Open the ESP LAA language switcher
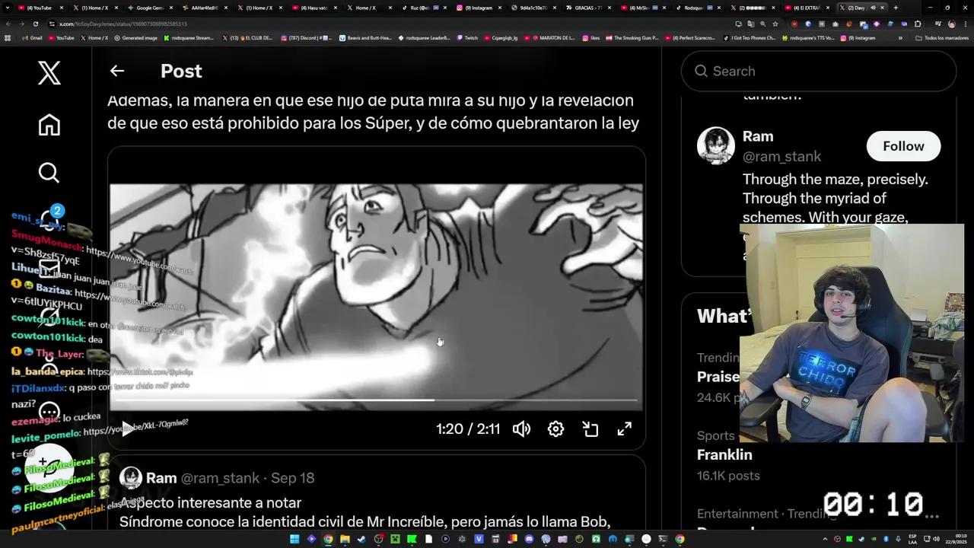The width and height of the screenshot is (974, 548). tap(912, 540)
